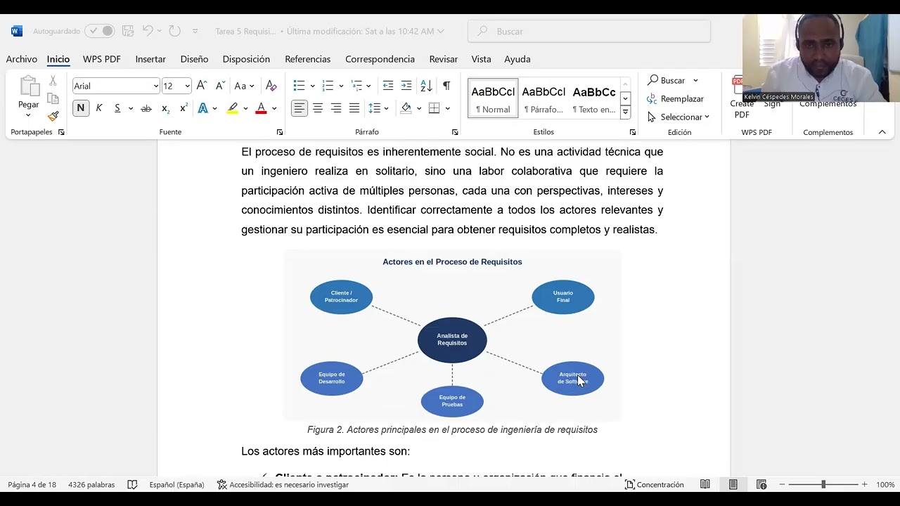Click the save document icon
The height and width of the screenshot is (506, 900).
[128, 31]
